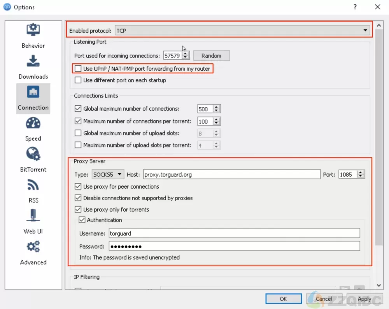389x309 pixels.
Task: Decrease global maximum connections spinner
Action: coord(216,111)
